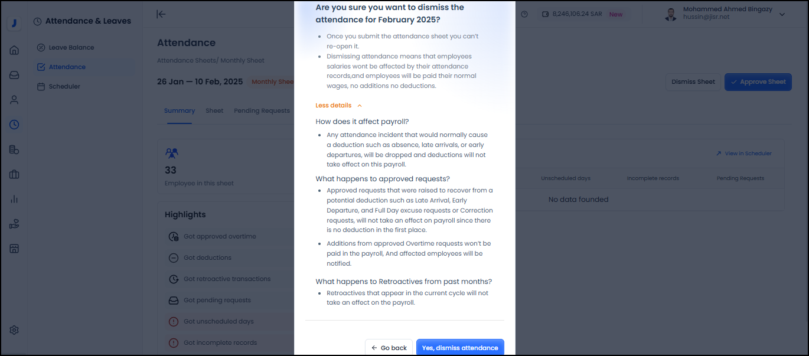Open Scheduler menu item
The height and width of the screenshot is (356, 809).
click(64, 86)
